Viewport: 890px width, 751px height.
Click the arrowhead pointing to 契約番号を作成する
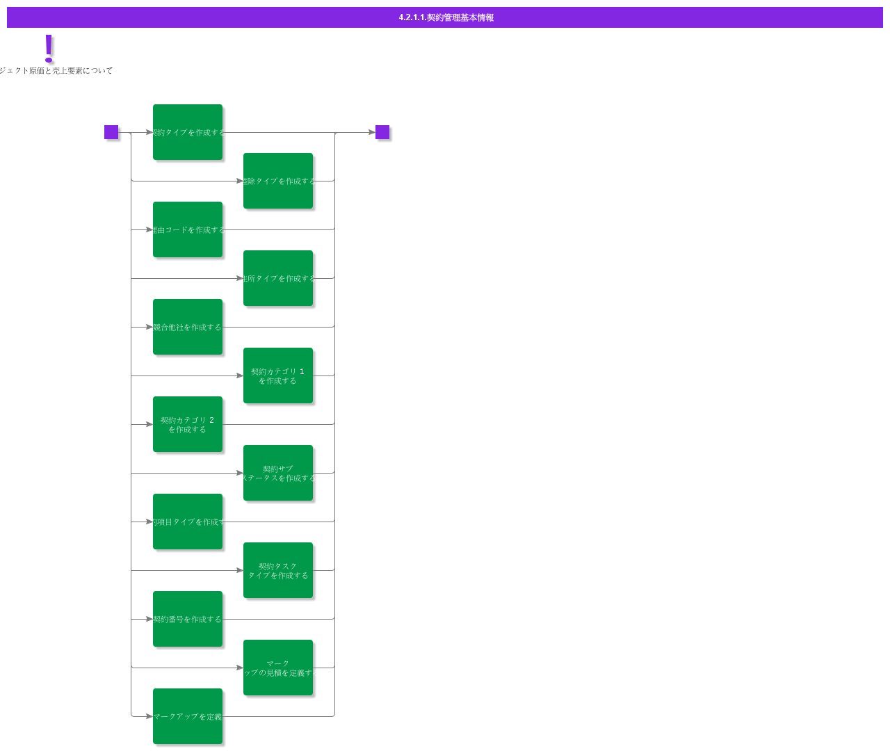point(149,619)
